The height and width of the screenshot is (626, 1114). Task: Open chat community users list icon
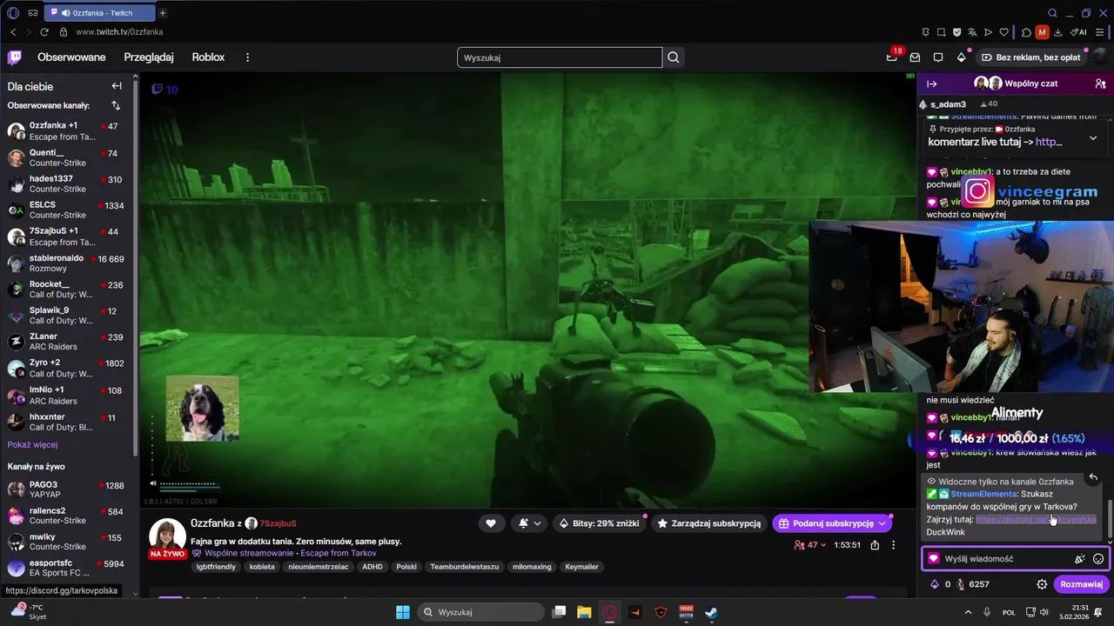pos(1100,83)
